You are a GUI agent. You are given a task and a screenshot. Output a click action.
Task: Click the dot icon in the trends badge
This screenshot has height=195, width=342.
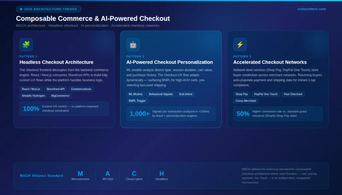click(21, 9)
